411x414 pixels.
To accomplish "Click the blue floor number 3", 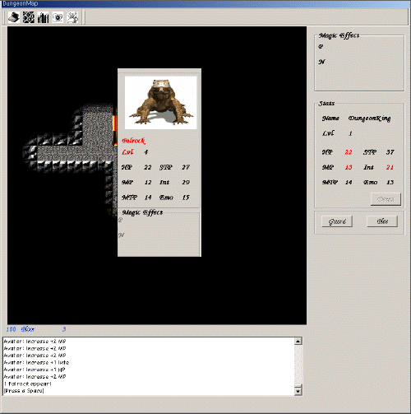I will click(x=64, y=329).
